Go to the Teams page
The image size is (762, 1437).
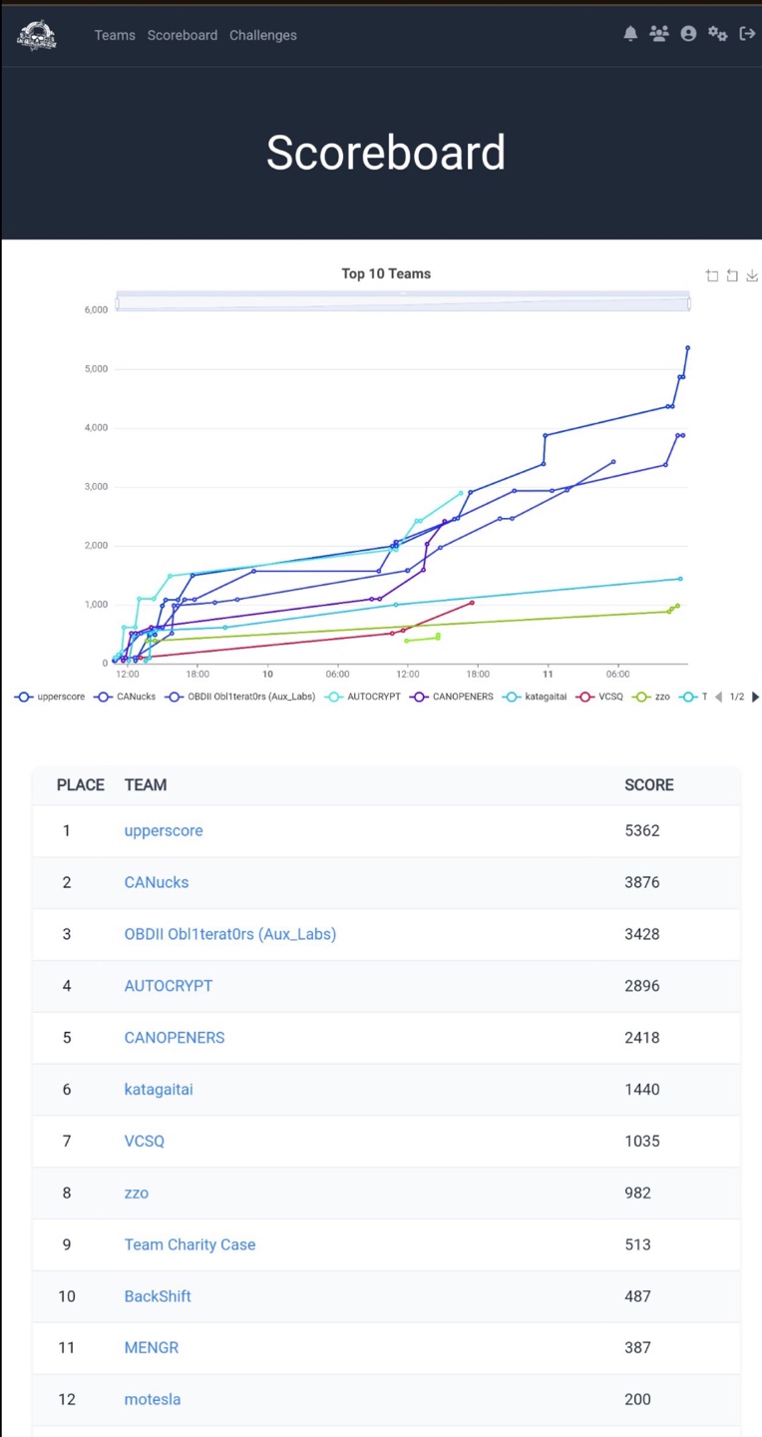tap(115, 35)
